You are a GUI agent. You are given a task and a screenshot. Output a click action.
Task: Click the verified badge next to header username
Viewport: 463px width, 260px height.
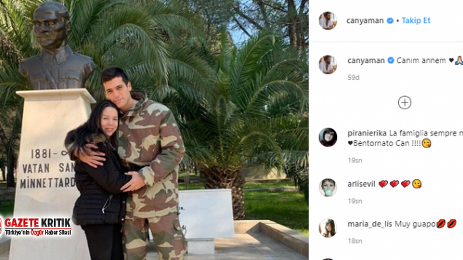pos(390,21)
